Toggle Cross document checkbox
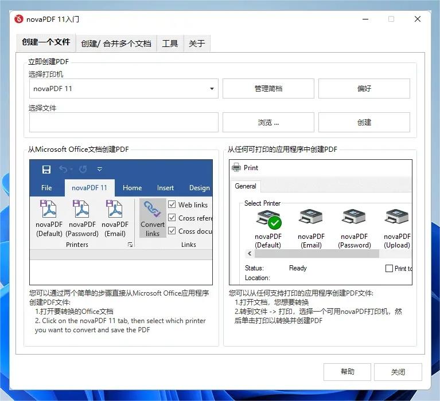Screen dimensions: 440x401 coord(172,231)
